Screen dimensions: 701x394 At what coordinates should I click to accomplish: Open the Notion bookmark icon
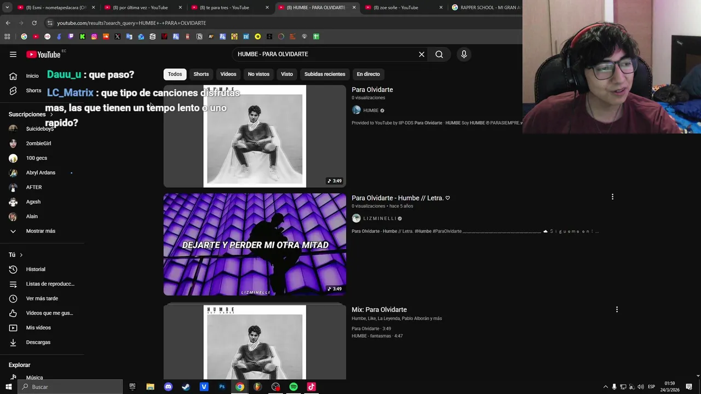(x=199, y=37)
